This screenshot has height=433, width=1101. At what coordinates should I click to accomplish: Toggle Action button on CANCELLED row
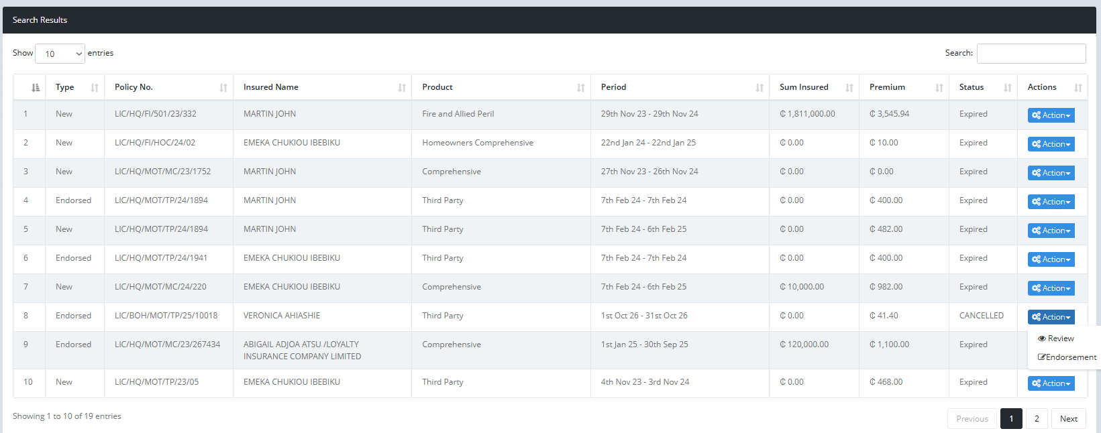click(x=1051, y=317)
